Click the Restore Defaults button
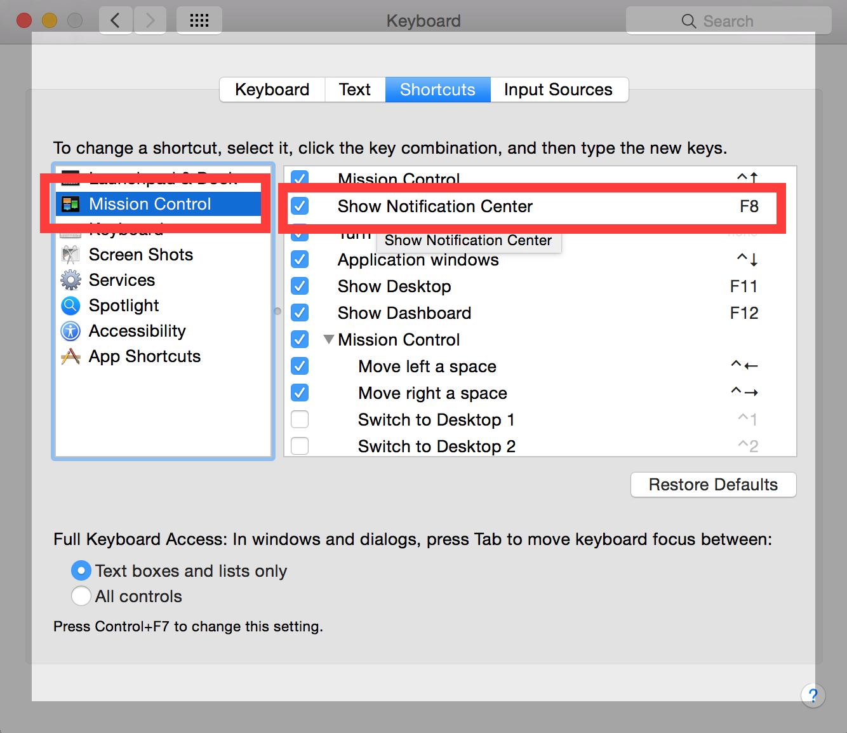 point(712,484)
